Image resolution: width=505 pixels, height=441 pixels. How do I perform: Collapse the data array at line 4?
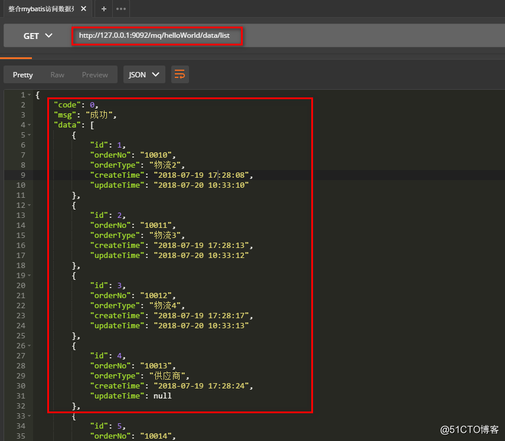tap(30, 125)
